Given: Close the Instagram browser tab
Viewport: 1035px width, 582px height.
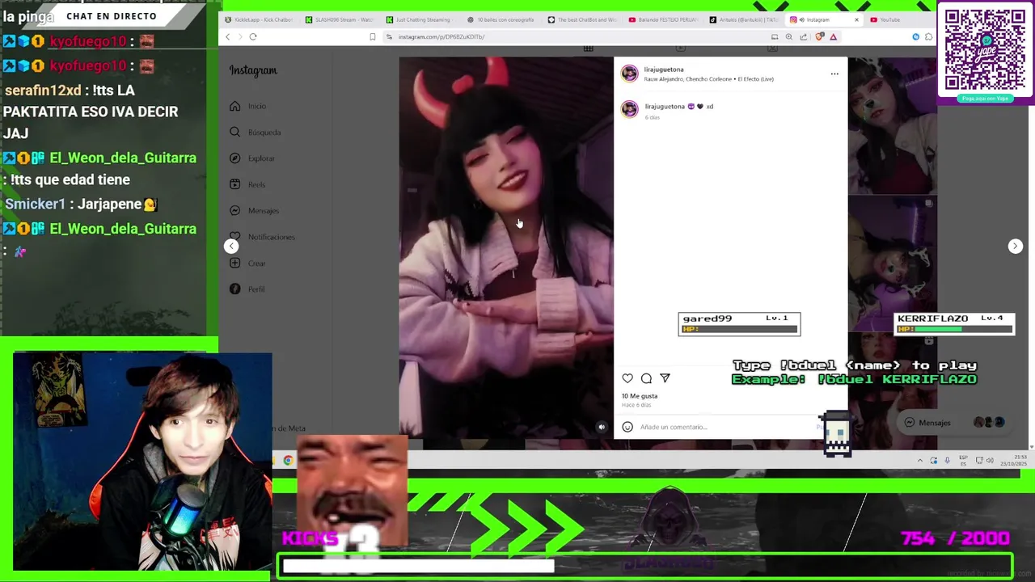Looking at the screenshot, I should [856, 19].
